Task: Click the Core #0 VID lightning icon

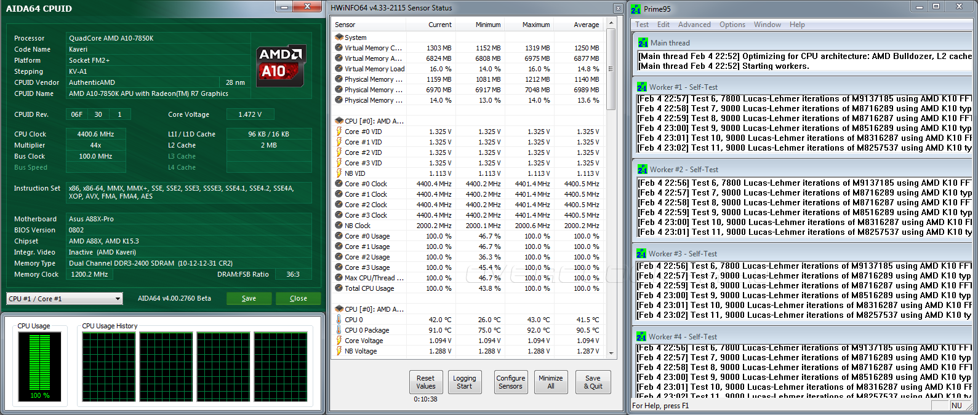Action: (x=339, y=132)
